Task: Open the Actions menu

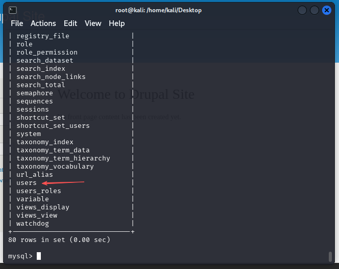Action: point(43,23)
